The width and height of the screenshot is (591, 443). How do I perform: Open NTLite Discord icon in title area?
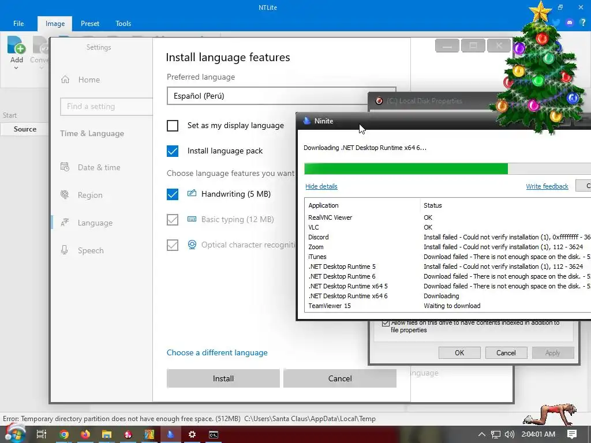(570, 23)
